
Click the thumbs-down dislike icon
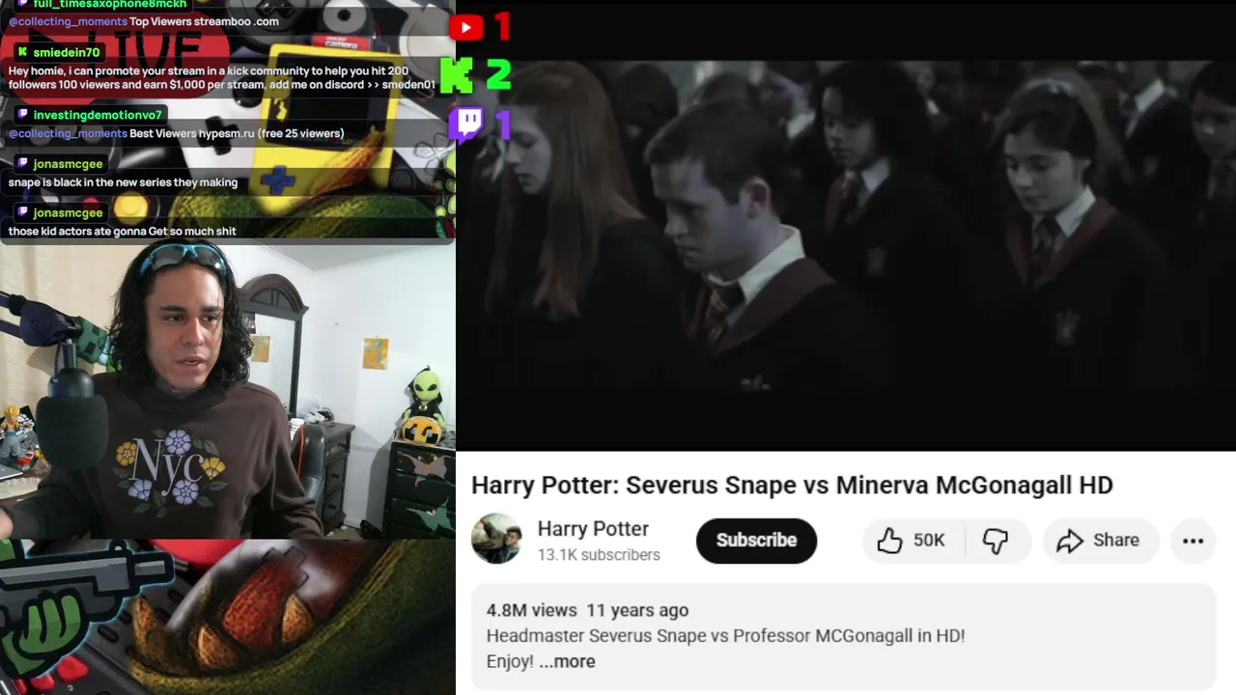pos(996,541)
